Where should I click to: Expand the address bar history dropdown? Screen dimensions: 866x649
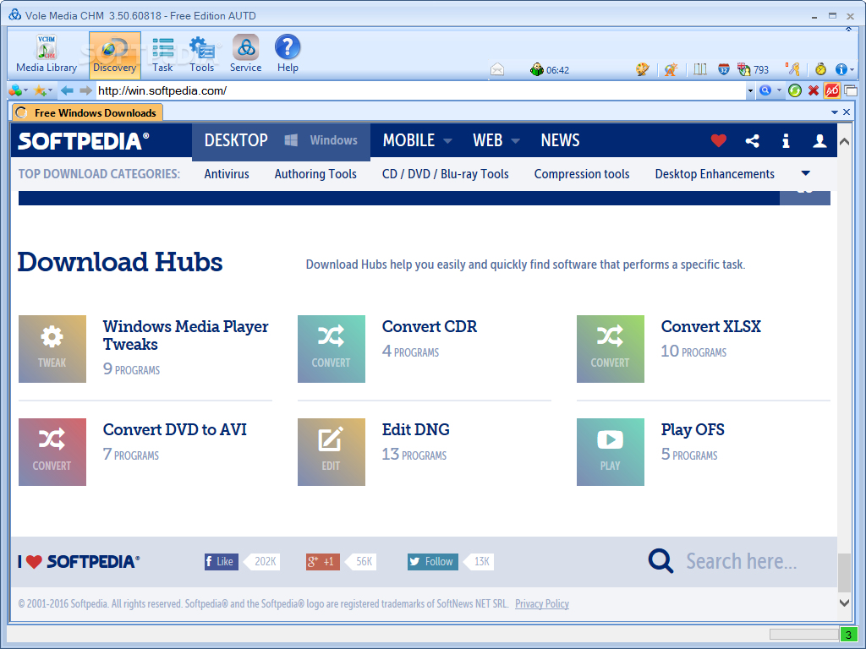pos(750,90)
